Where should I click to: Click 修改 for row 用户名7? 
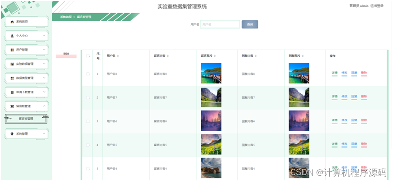coord(344,97)
